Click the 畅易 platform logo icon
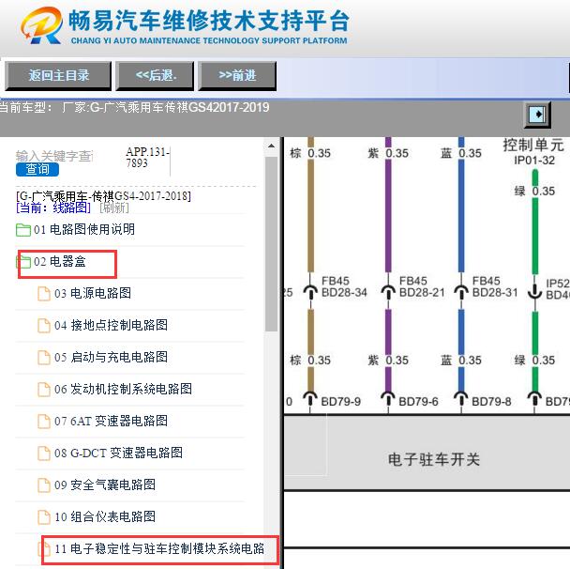Viewport: 570px width, 569px height. coord(41,25)
